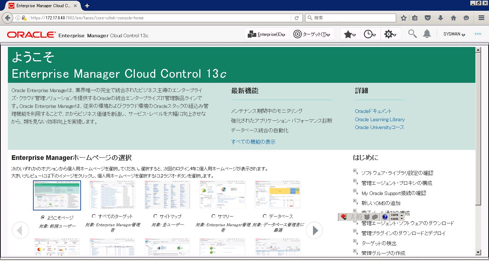Open the Oracleドキュメント link
This screenshot has width=489, height=261.
pyautogui.click(x=373, y=111)
